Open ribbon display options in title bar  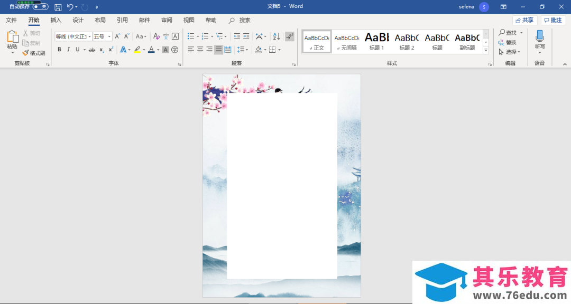click(x=503, y=7)
